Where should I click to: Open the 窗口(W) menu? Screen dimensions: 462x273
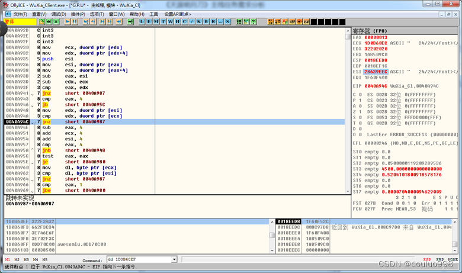tap(117, 14)
